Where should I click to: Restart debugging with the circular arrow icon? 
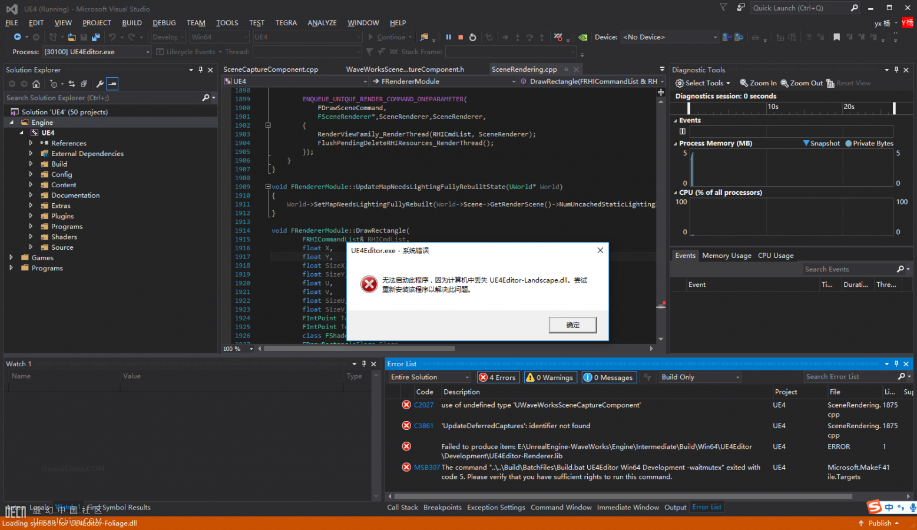click(x=472, y=37)
